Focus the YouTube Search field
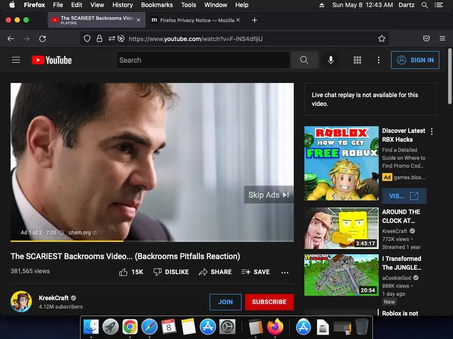The height and width of the screenshot is (339, 453). 203,60
